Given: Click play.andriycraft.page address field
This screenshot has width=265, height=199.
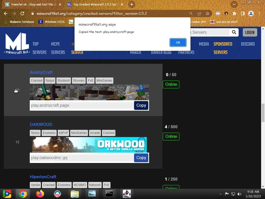Looking at the screenshot, I should (82, 105).
